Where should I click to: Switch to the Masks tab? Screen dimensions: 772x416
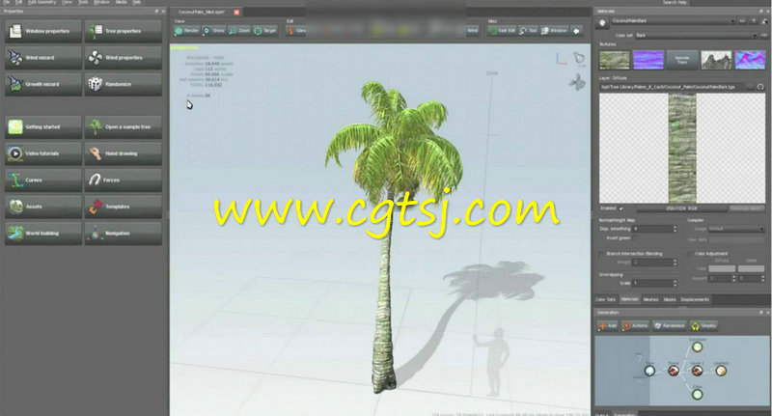tap(670, 299)
